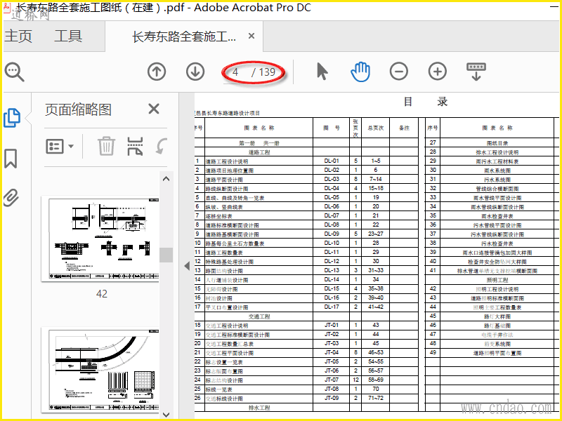
Task: Click the 第一册 共一册 cell
Action: (259, 143)
